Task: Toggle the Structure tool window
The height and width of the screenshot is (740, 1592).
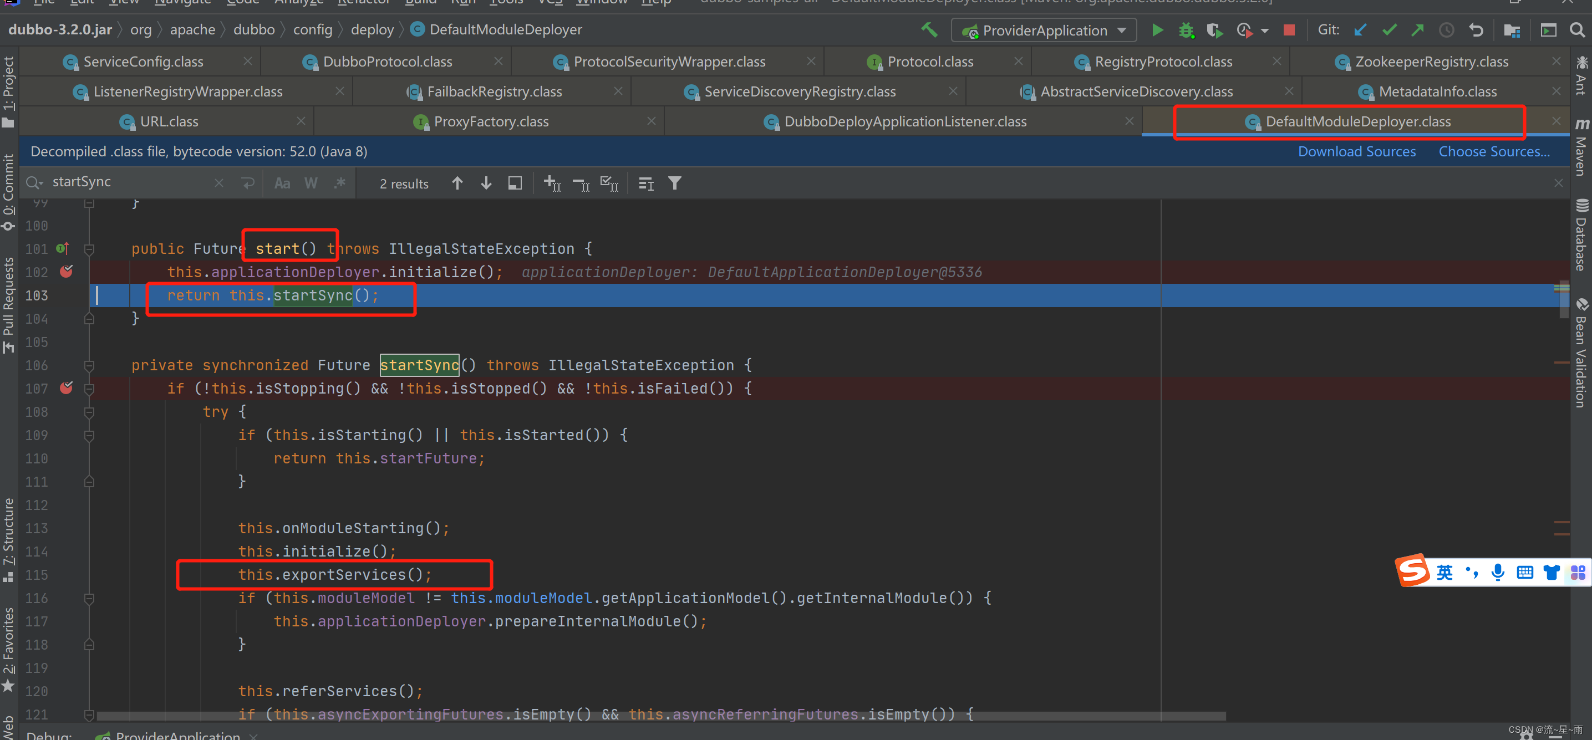Action: pos(8,539)
